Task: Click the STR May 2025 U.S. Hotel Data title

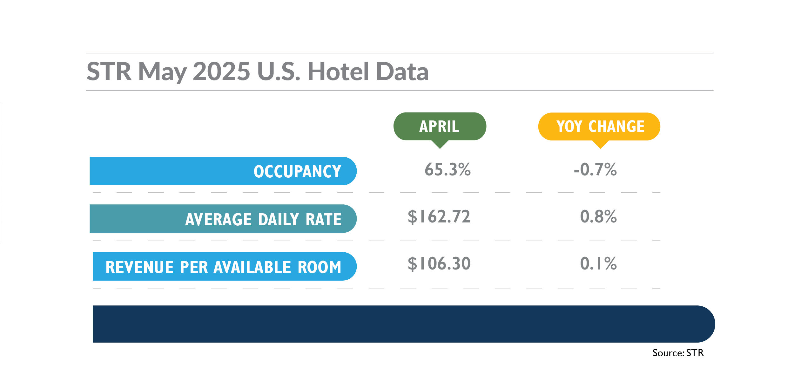Action: point(258,72)
